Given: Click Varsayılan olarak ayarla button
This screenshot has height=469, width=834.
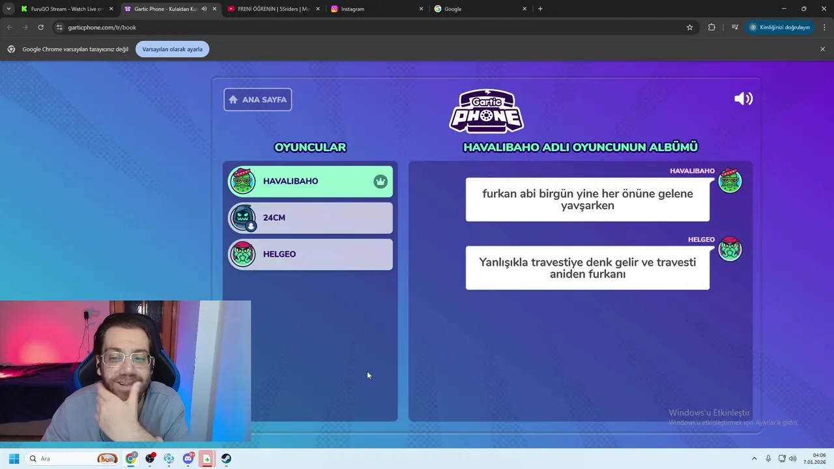Looking at the screenshot, I should click(x=172, y=49).
